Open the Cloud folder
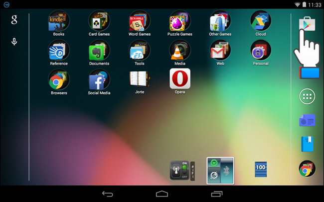The image size is (324, 202). (x=261, y=21)
